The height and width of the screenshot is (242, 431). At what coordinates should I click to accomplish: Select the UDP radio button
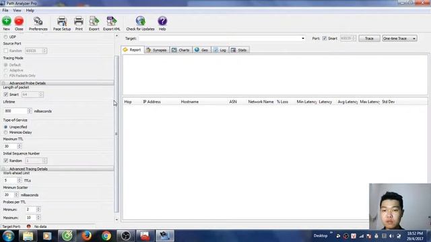click(x=6, y=37)
